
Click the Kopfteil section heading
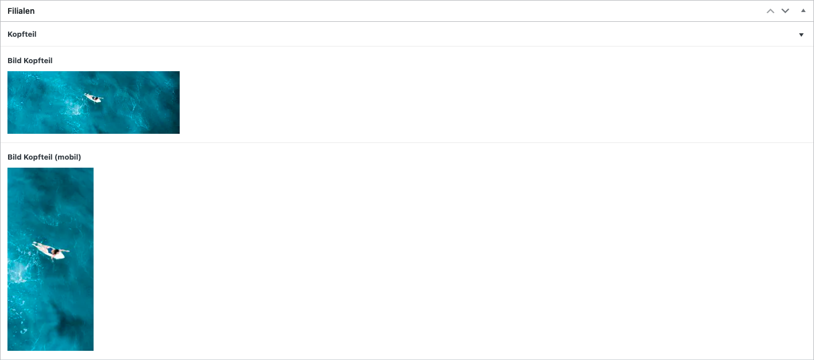click(x=22, y=34)
